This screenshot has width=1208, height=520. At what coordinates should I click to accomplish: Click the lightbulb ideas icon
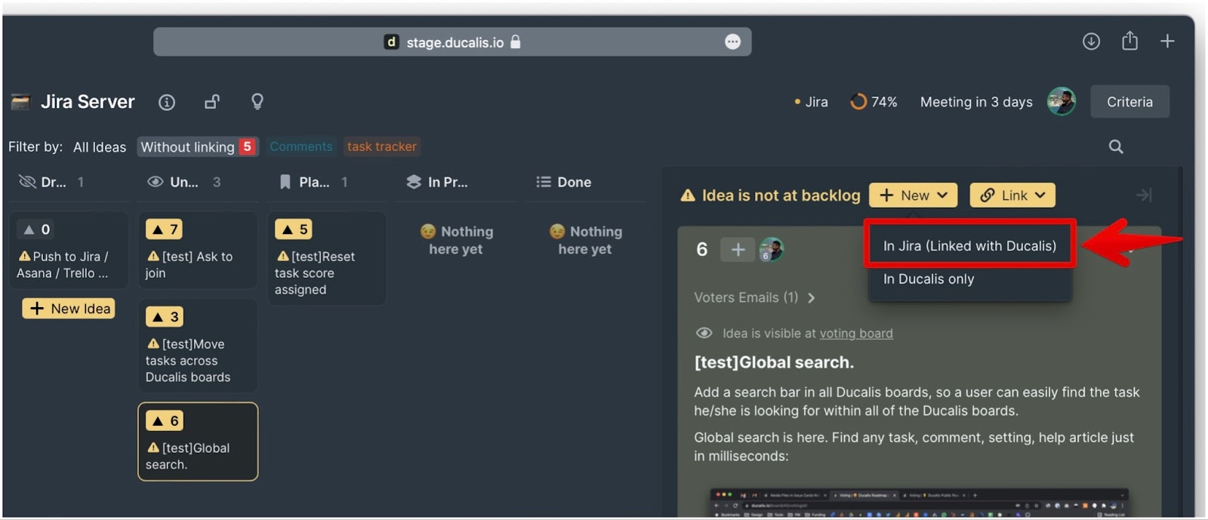tap(257, 102)
